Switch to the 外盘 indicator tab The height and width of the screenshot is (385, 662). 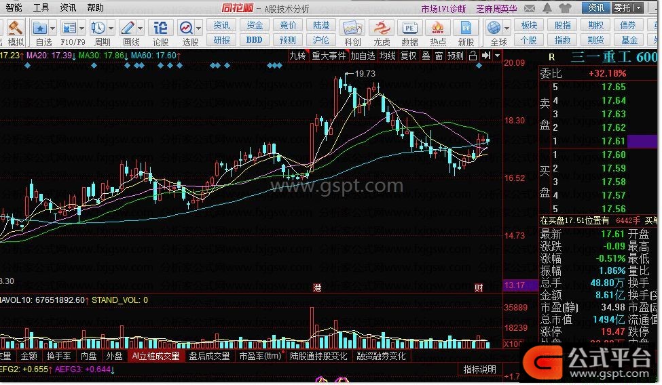(x=114, y=357)
